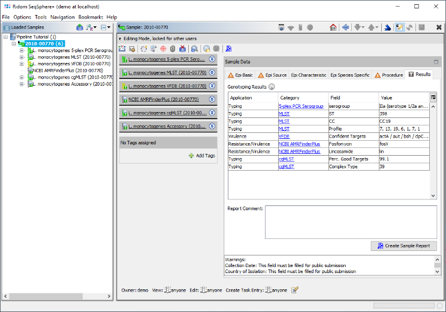Click the dotted circle with star icon
Viewport: 446px width, 312px height.
[x=144, y=49]
